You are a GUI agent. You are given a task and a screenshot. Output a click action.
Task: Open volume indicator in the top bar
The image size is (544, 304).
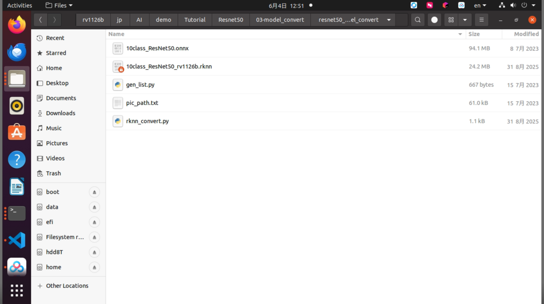[513, 5]
